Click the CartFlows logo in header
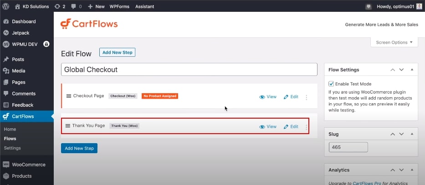 tap(89, 24)
